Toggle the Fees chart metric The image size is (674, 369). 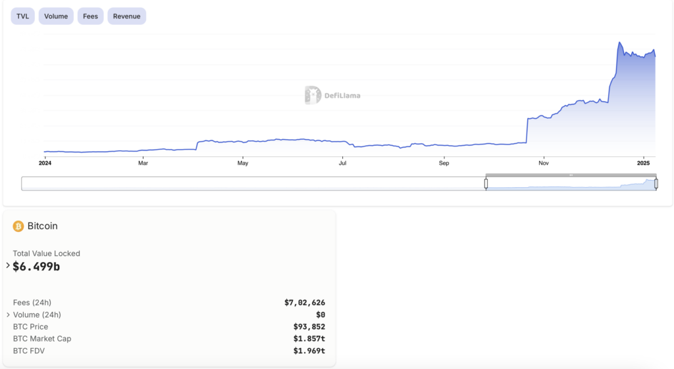90,16
